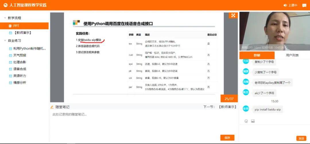Open the 语音合成 exercise

click(20, 69)
